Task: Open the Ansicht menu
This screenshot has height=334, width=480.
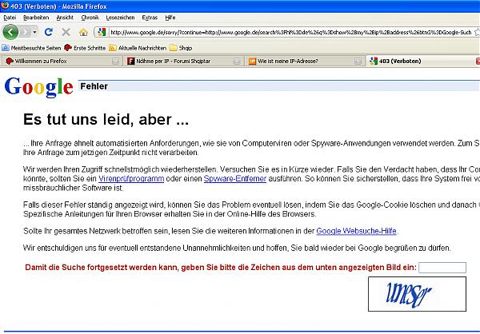Action: [65, 18]
